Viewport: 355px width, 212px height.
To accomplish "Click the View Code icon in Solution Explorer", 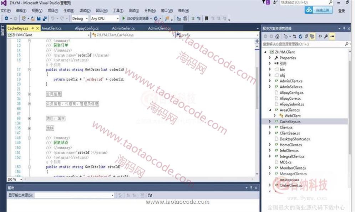I will tap(320, 36).
